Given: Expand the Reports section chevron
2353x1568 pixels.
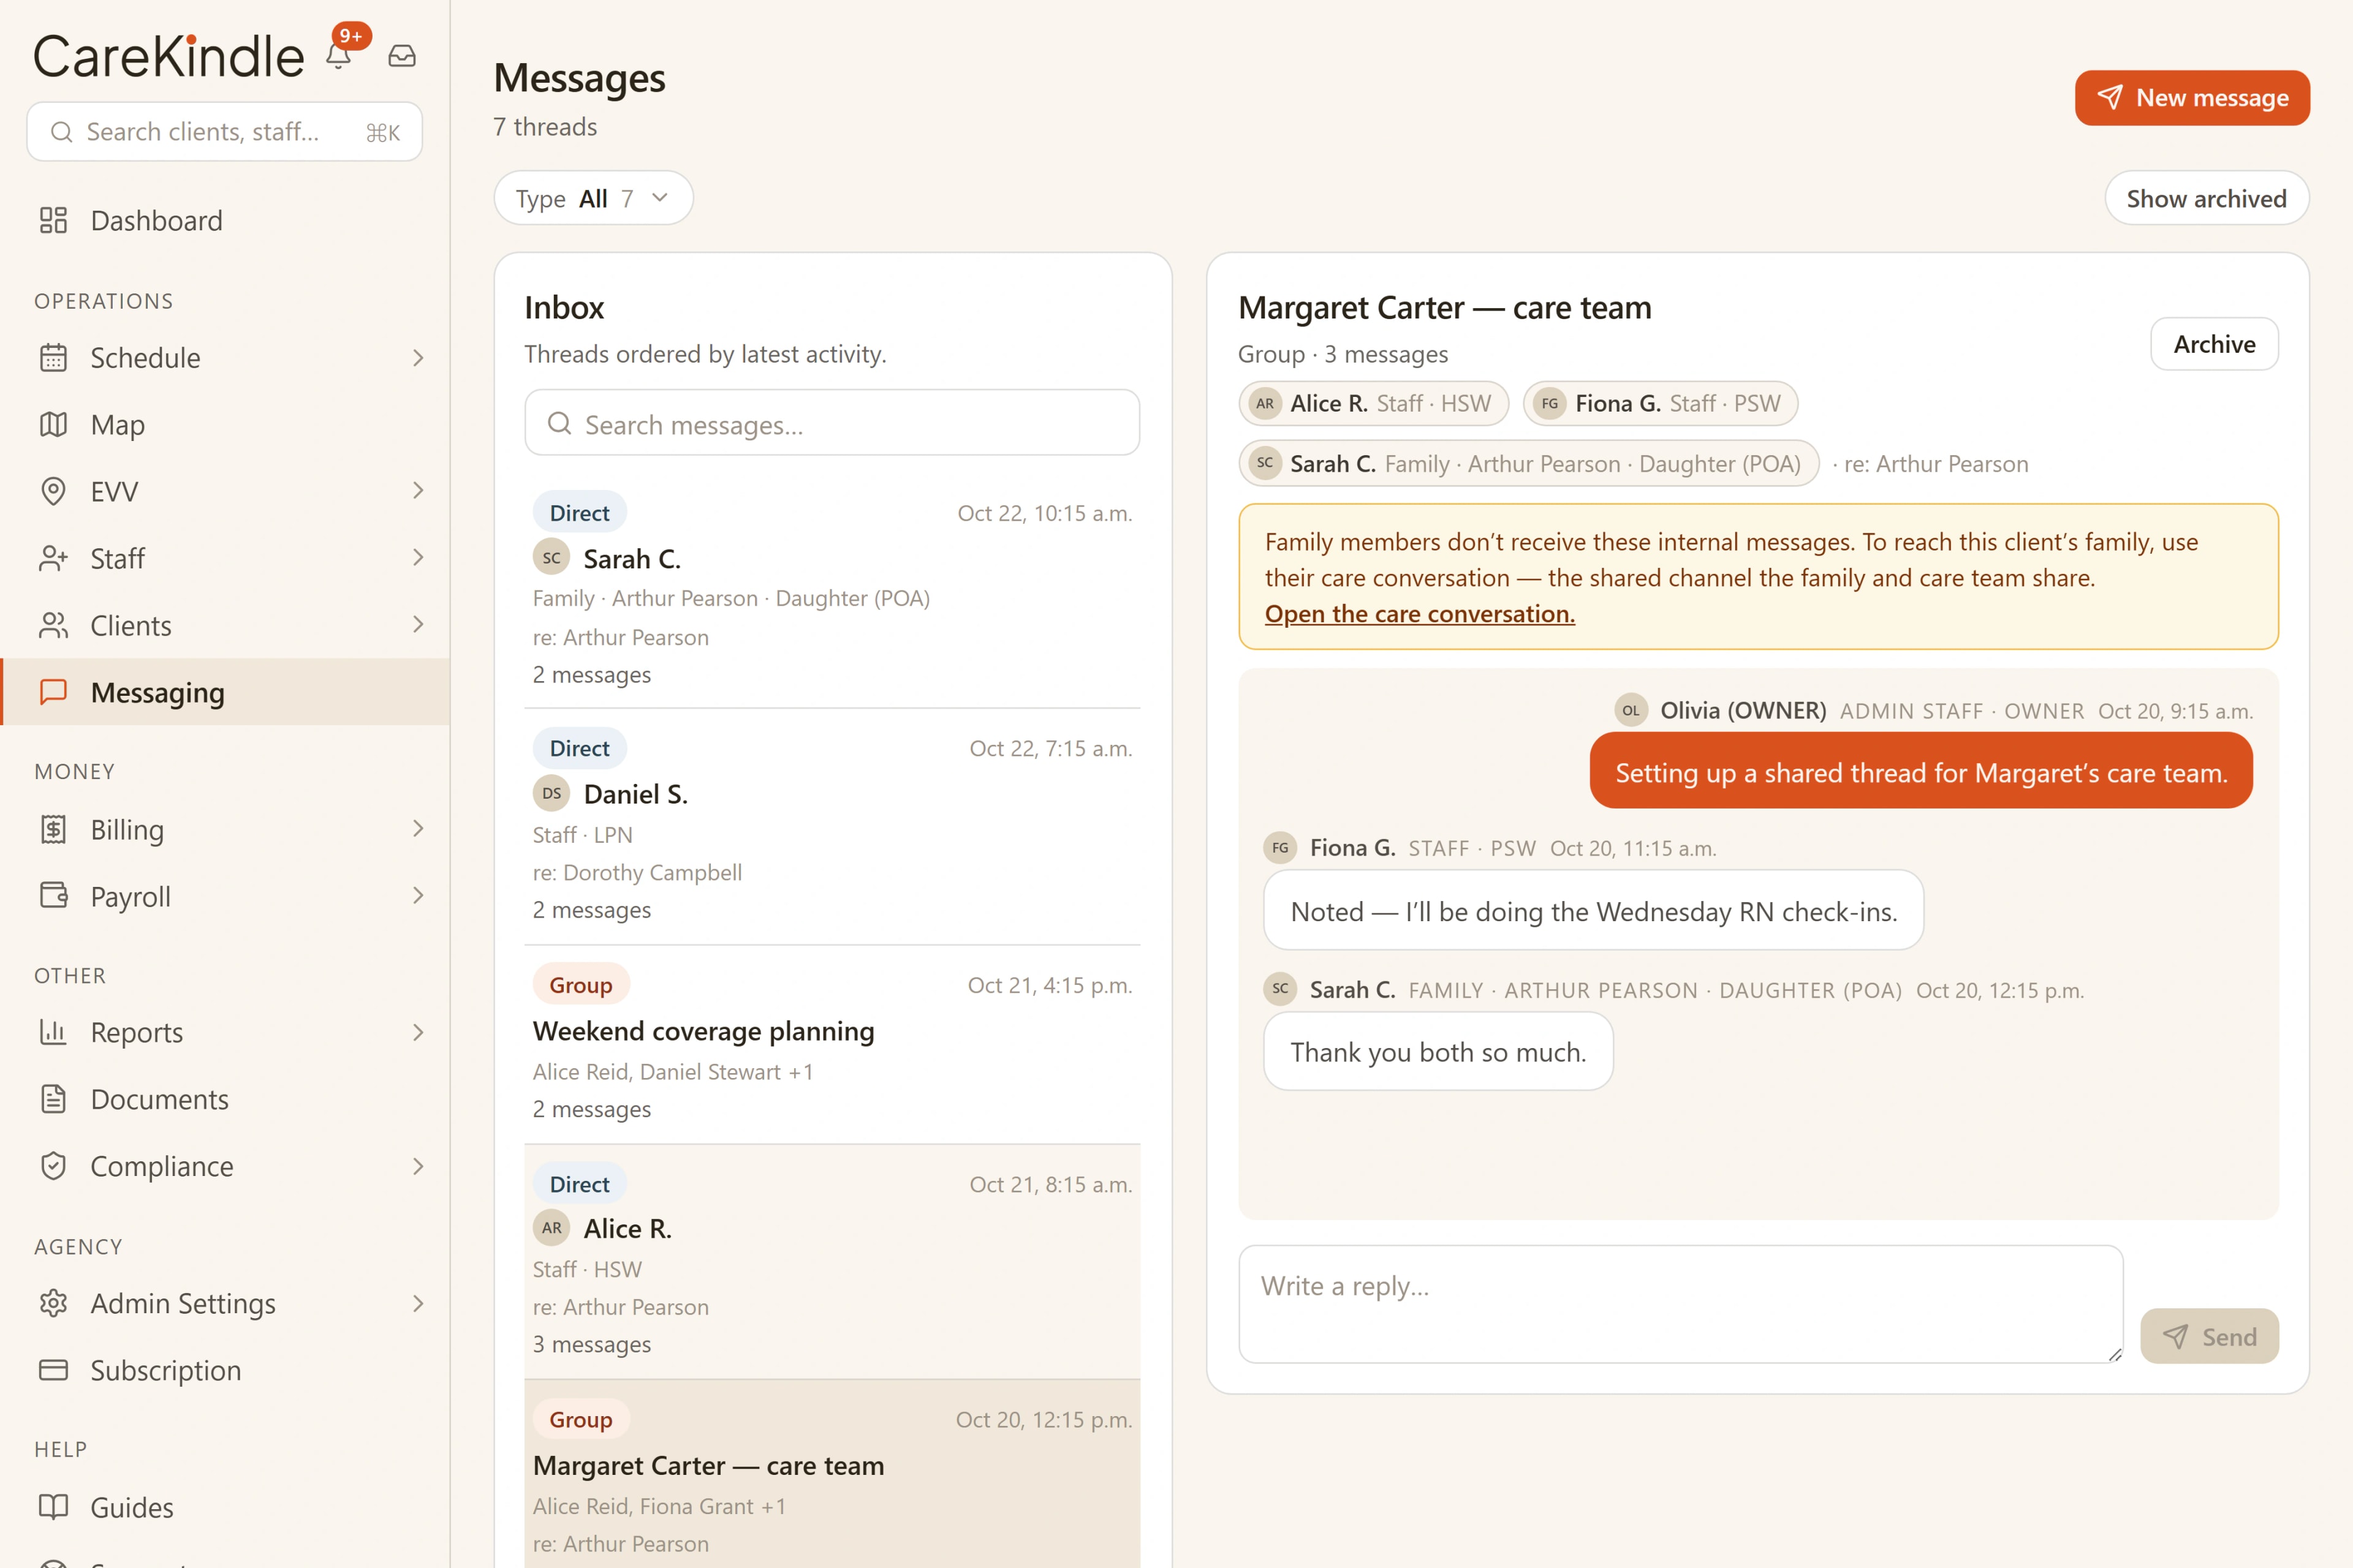Looking at the screenshot, I should click(418, 1032).
